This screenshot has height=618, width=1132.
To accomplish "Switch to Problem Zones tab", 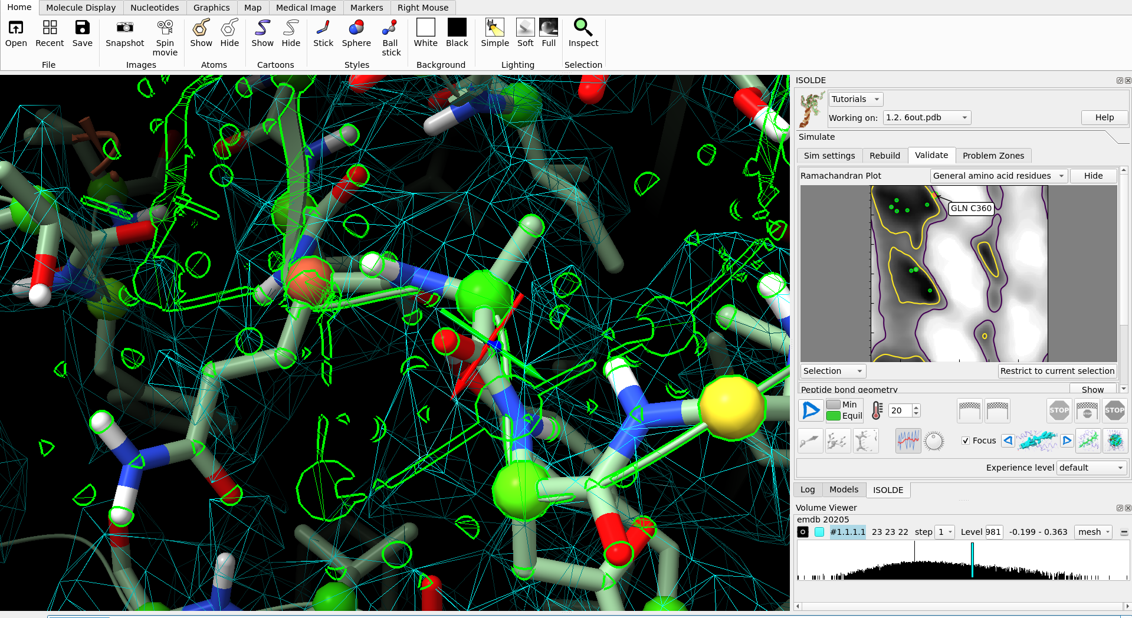I will click(x=993, y=156).
